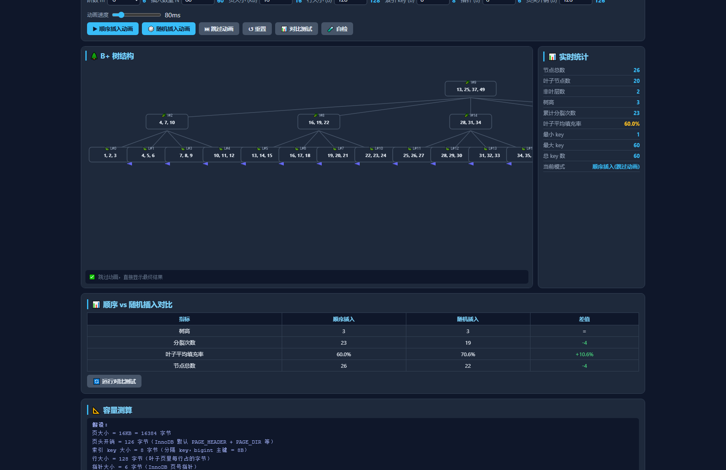Viewport: 726px width, 470px height.
Task: Click the 差值 column header
Action: click(x=584, y=319)
